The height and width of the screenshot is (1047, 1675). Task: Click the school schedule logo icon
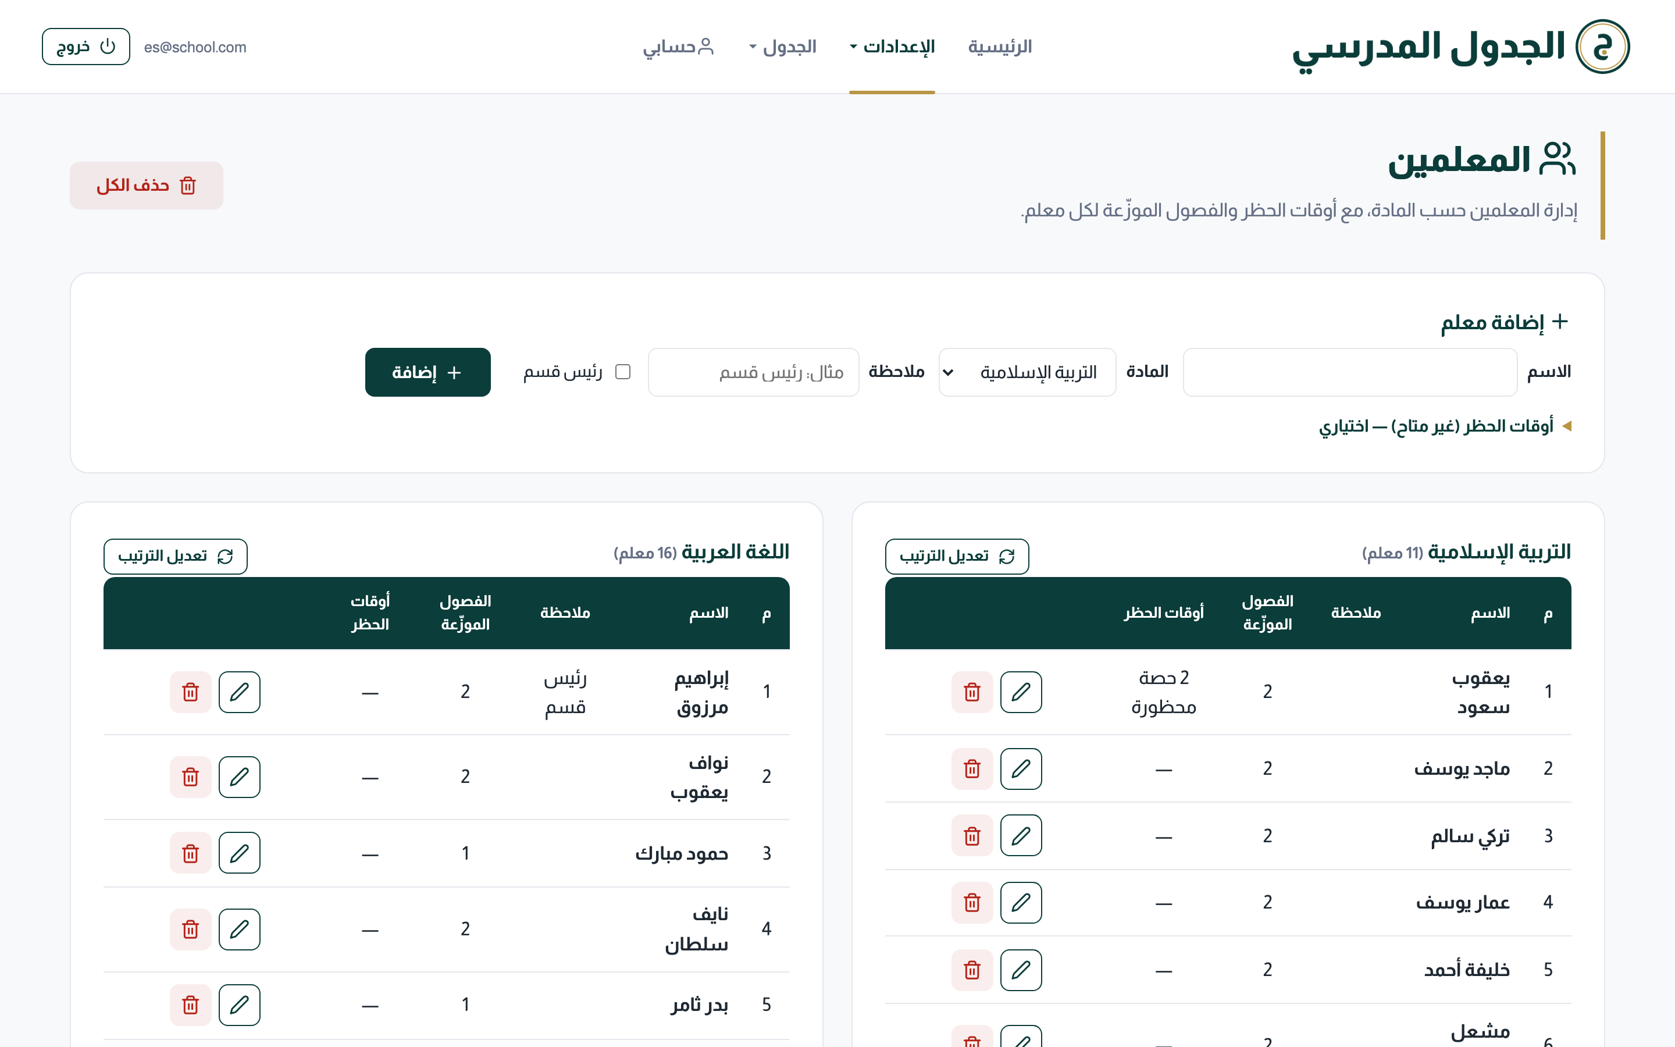coord(1602,47)
